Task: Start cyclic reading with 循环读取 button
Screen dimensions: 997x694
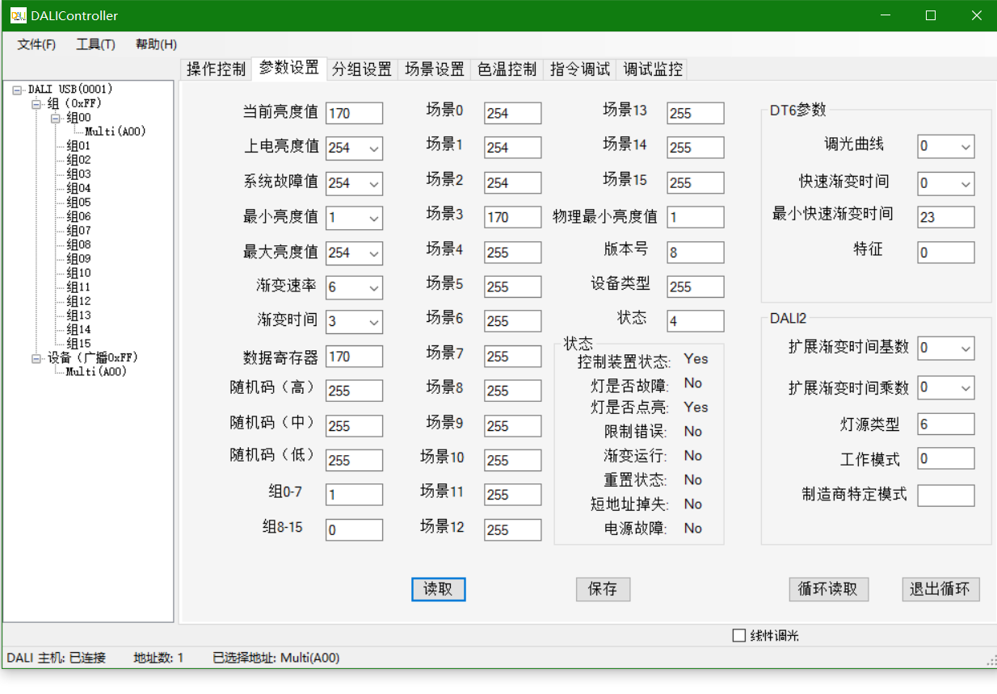Action: tap(828, 589)
